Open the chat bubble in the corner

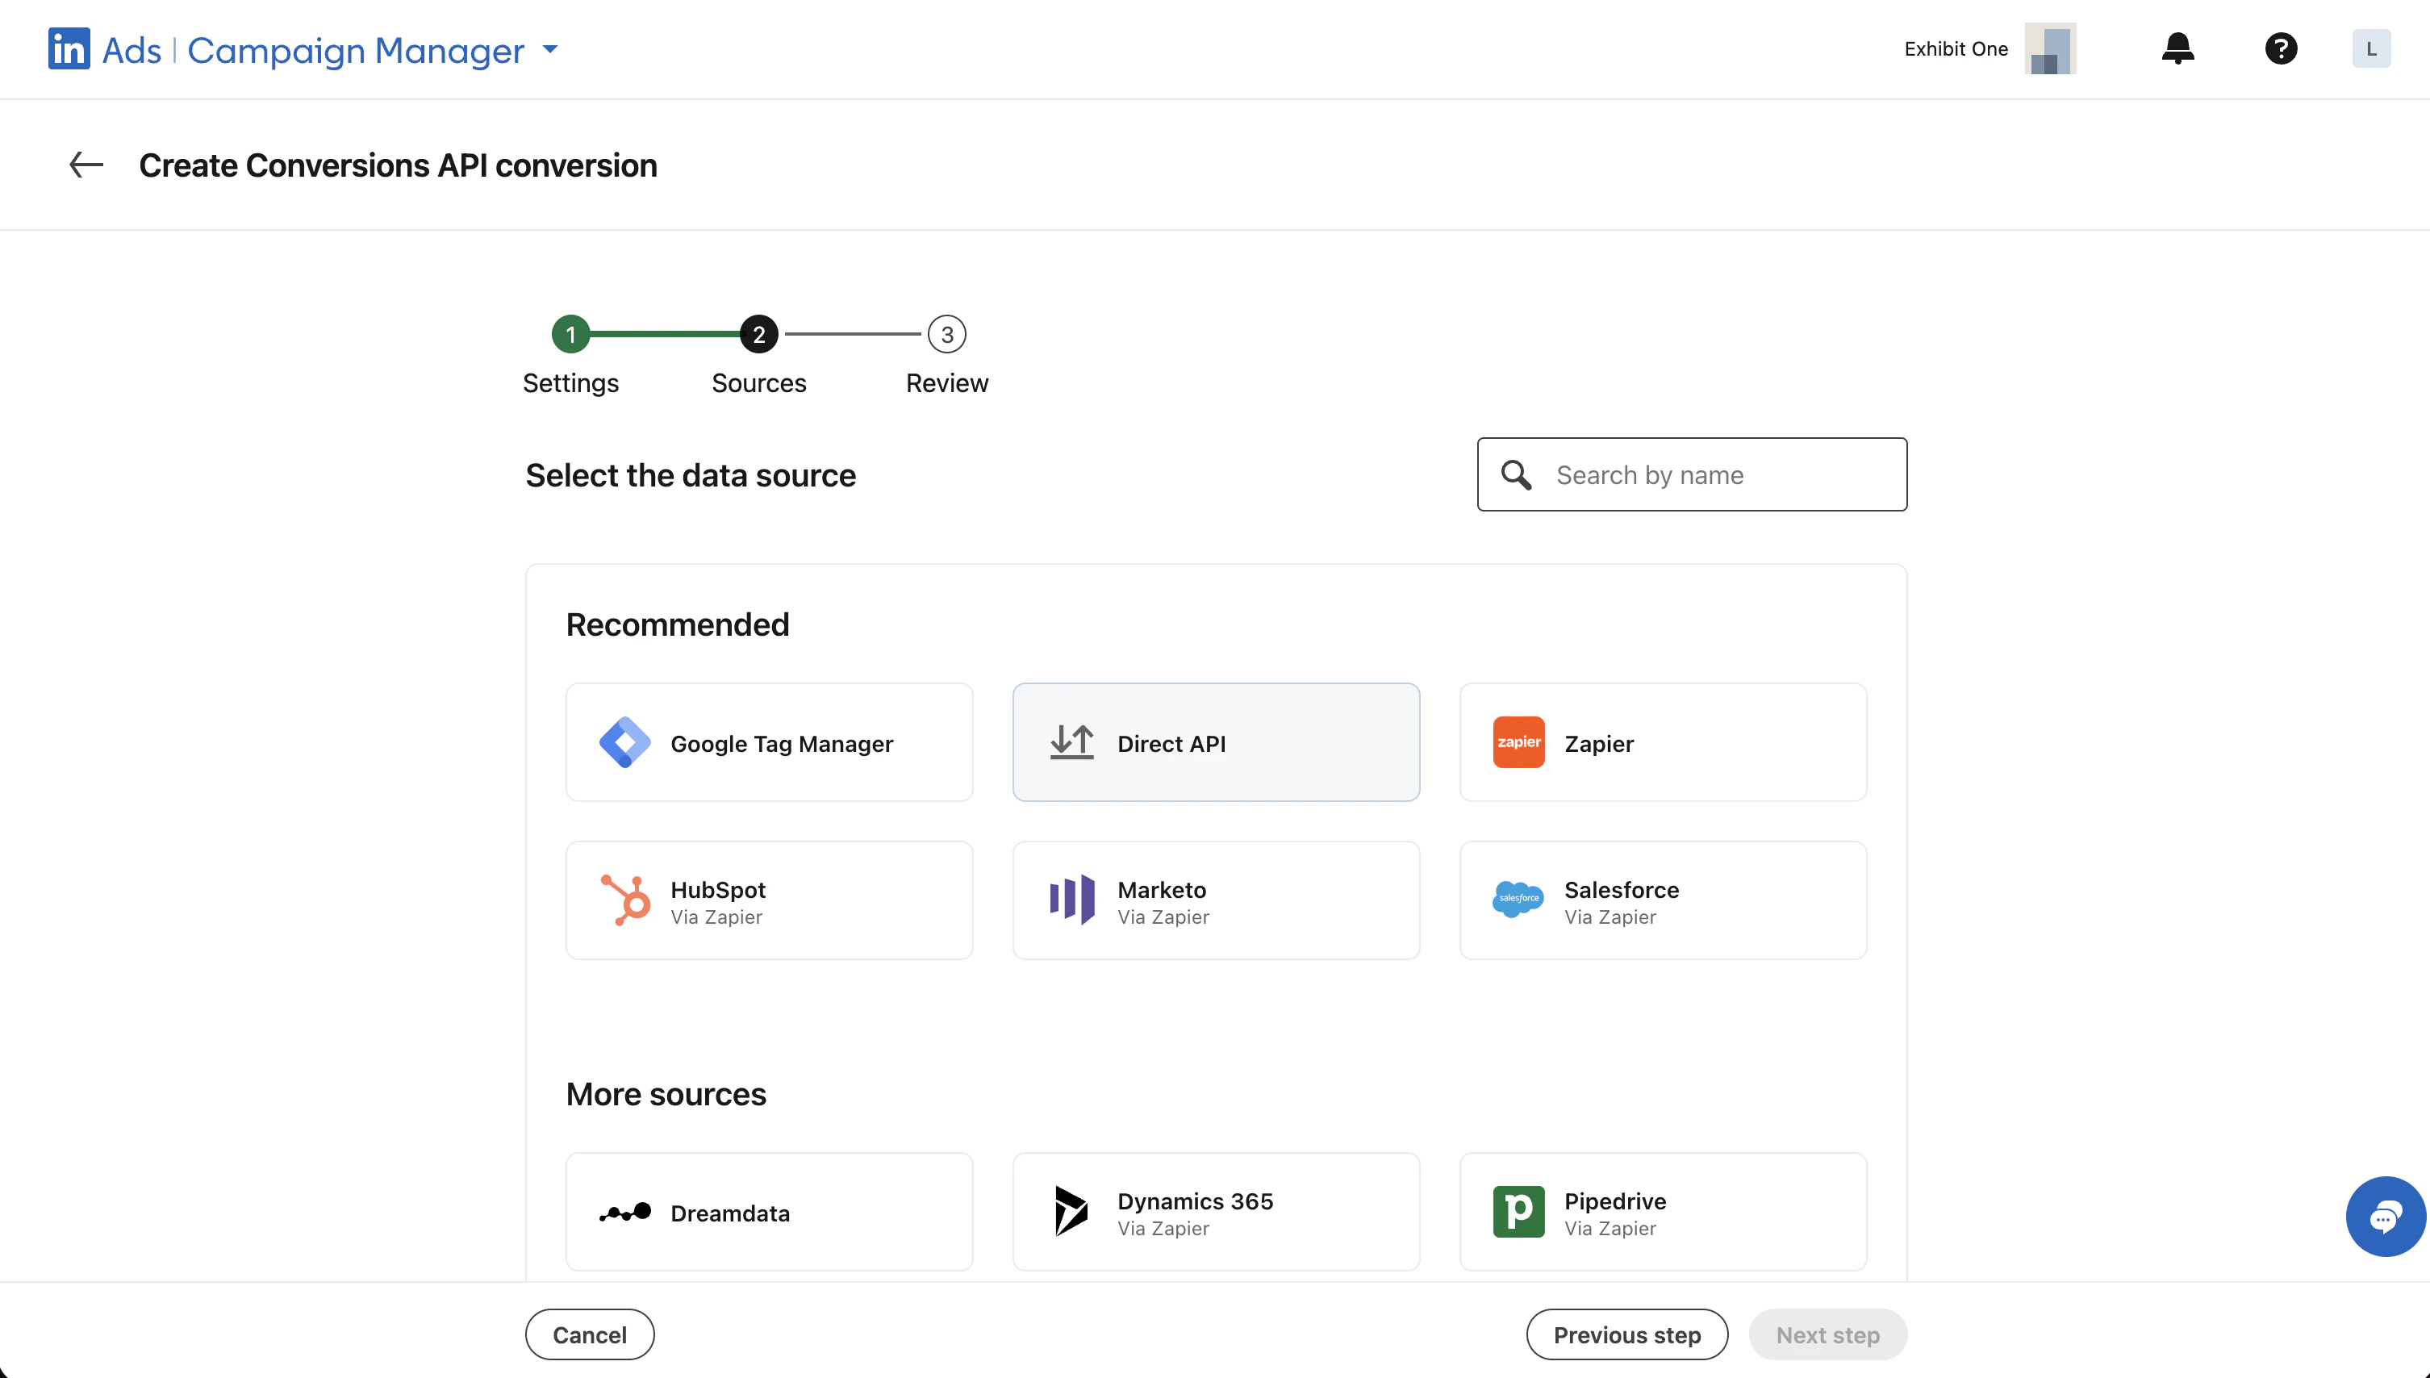pos(2386,1216)
